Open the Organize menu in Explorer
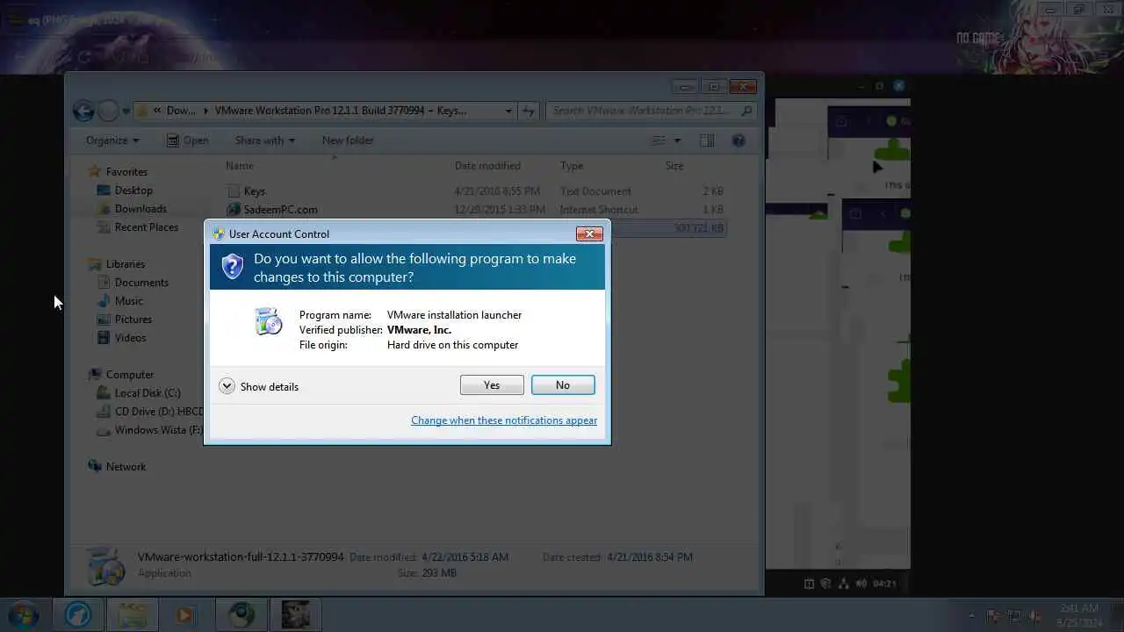Screen dimensions: 1124x632 click(x=112, y=140)
